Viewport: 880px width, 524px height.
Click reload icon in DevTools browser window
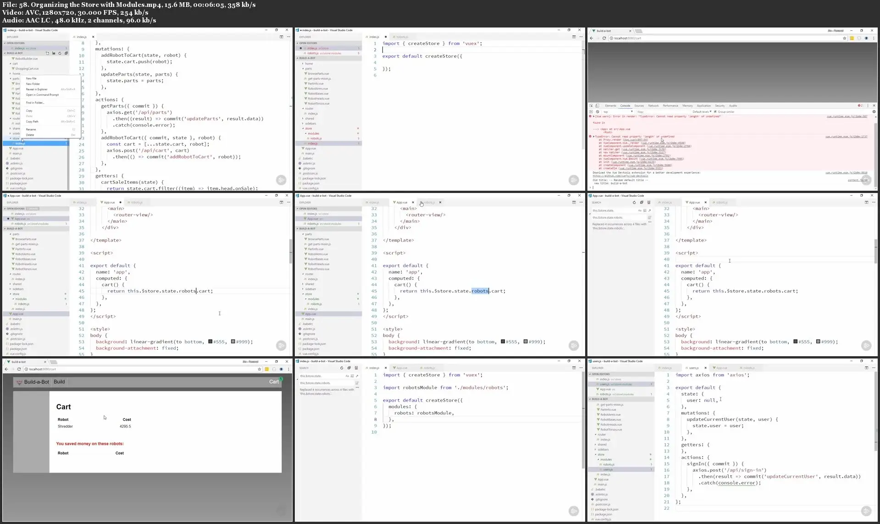(604, 38)
